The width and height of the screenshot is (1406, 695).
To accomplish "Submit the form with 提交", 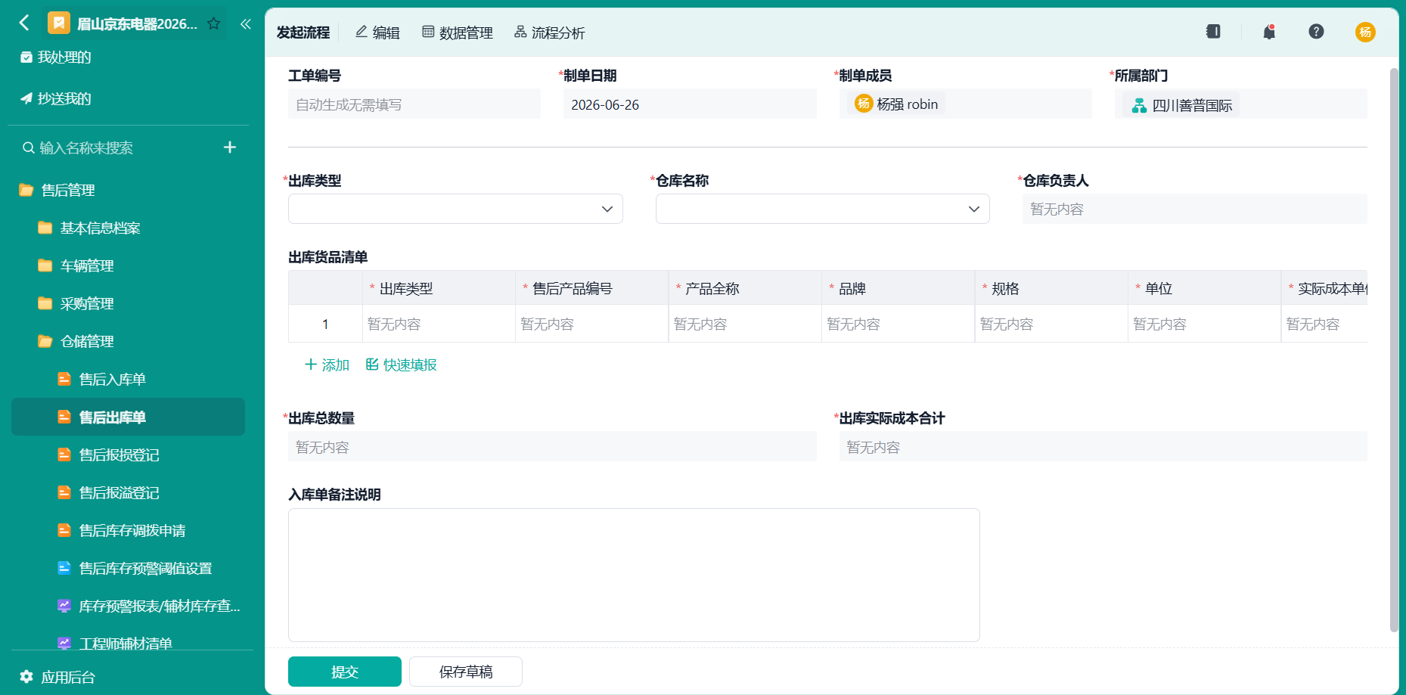I will coord(345,672).
